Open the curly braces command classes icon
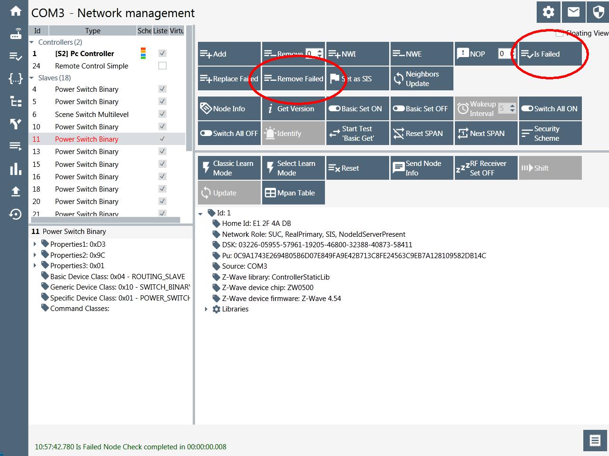609x456 pixels. click(16, 78)
